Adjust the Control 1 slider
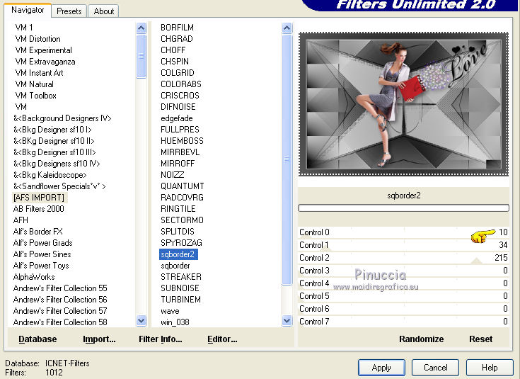 click(403, 245)
